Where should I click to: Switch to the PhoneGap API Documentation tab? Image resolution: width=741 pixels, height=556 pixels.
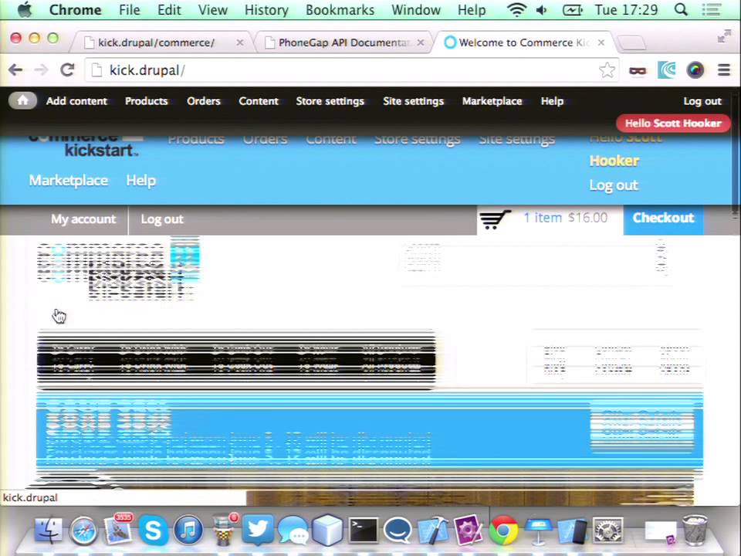point(344,42)
